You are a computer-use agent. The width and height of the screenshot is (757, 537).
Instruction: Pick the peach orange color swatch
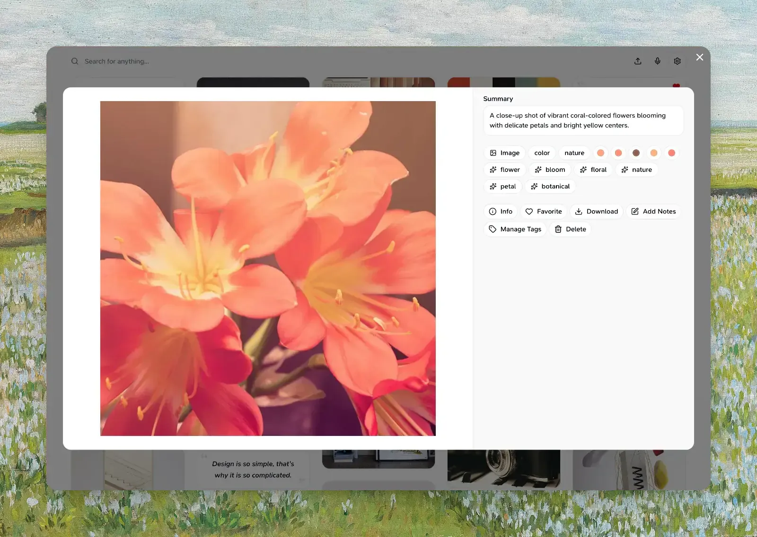point(654,153)
